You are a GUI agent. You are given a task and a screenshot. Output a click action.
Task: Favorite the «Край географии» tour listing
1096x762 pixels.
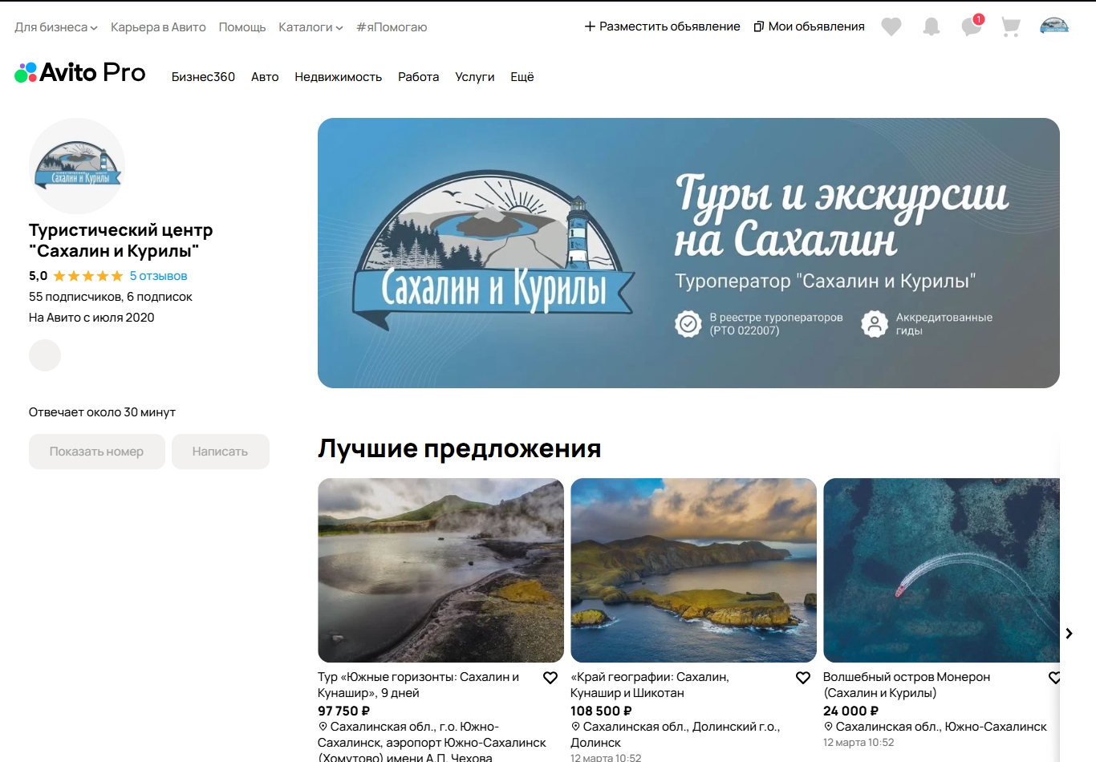click(x=802, y=678)
